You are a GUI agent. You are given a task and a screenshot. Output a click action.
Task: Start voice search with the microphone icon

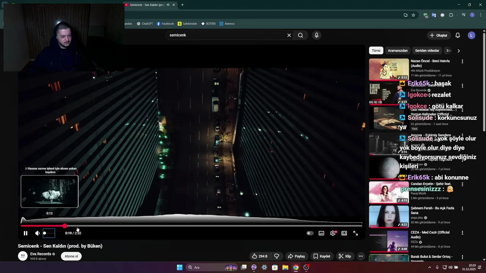(317, 35)
